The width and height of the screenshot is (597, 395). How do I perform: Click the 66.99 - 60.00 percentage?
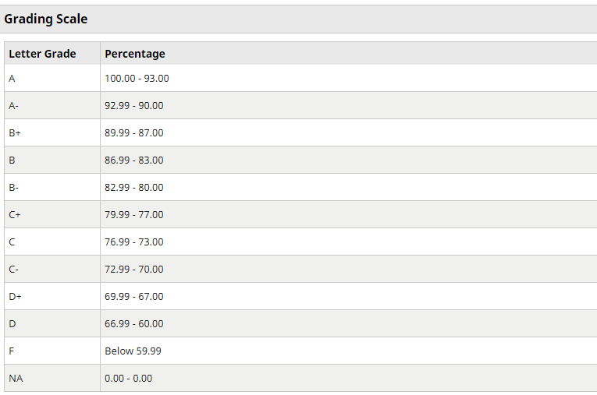click(134, 324)
